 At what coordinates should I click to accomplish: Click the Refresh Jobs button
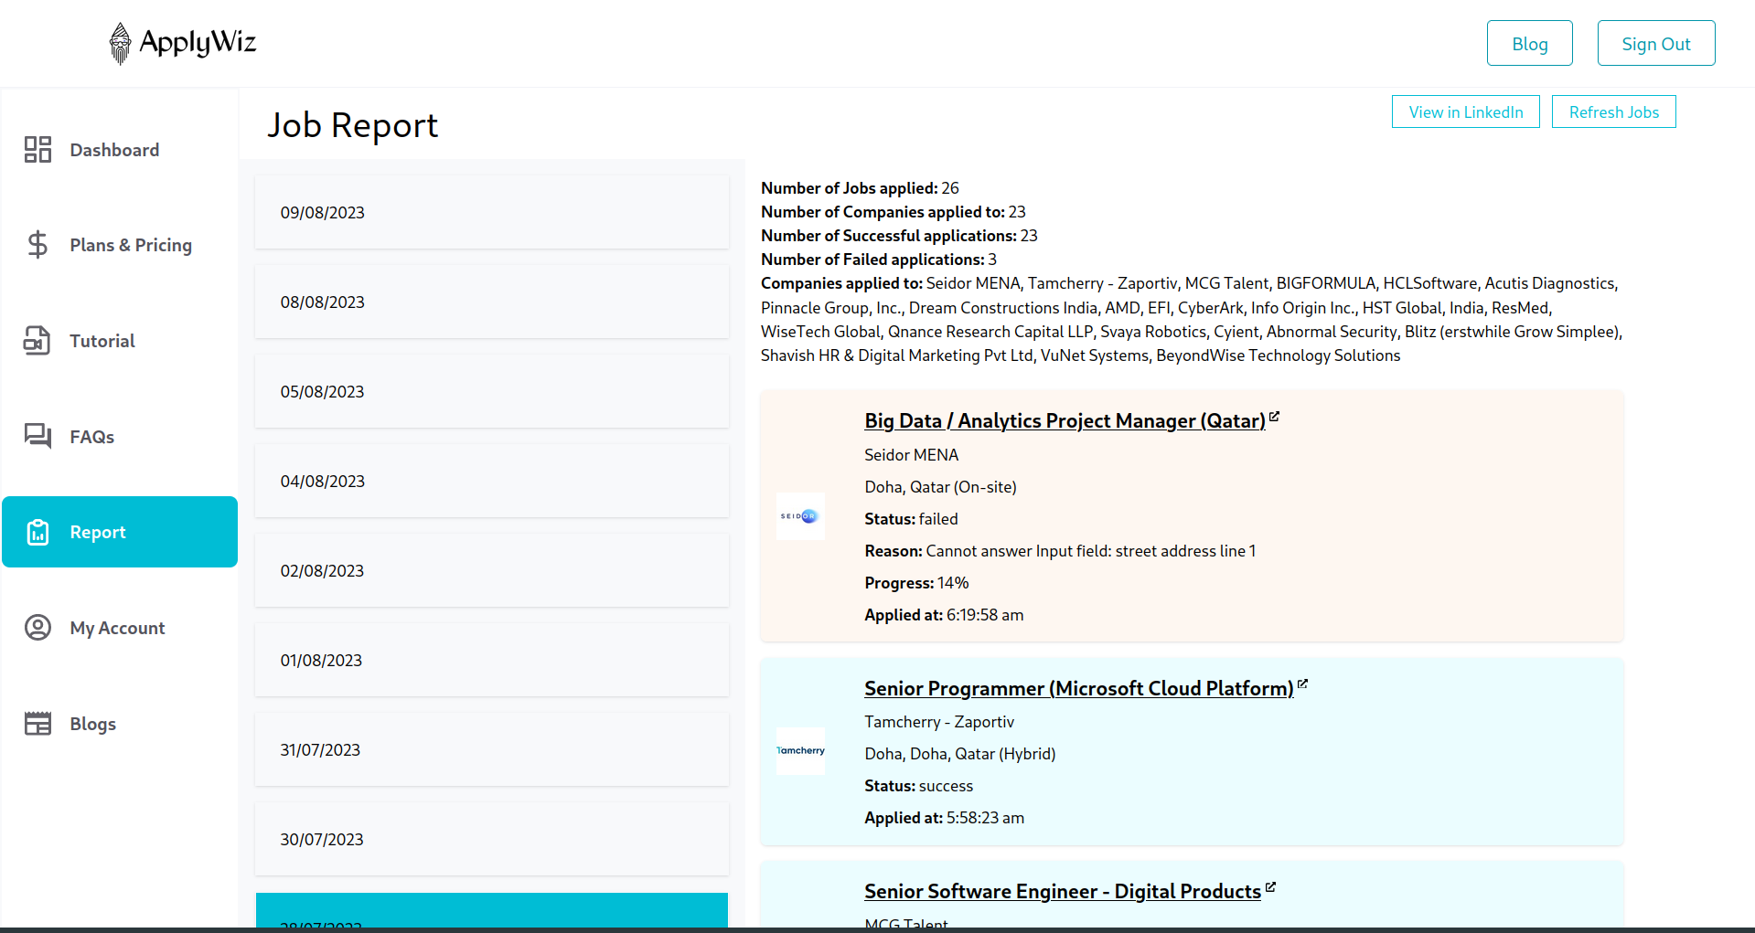[x=1613, y=111]
